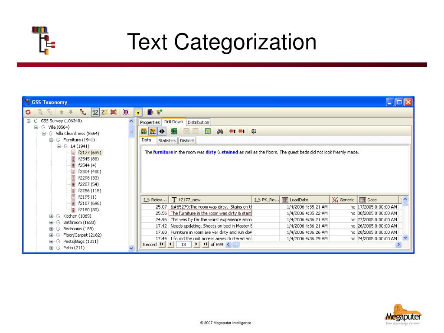Select the binoculars search icon
Viewport: 444px width, 333px height.
pos(220,131)
